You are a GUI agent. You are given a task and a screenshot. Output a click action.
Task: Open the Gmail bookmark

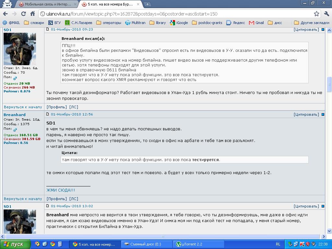[256, 23]
